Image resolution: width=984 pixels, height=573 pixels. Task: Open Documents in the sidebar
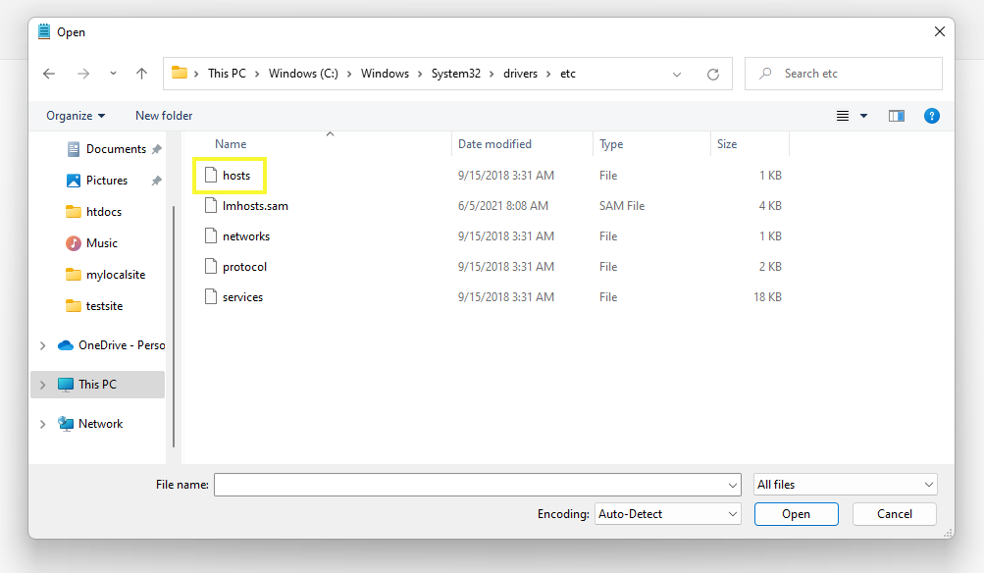click(x=116, y=149)
